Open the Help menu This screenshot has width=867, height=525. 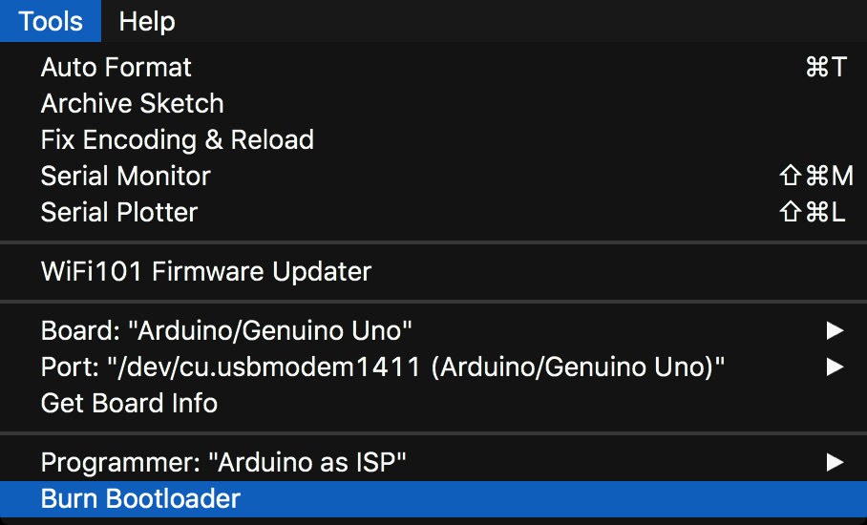[147, 21]
